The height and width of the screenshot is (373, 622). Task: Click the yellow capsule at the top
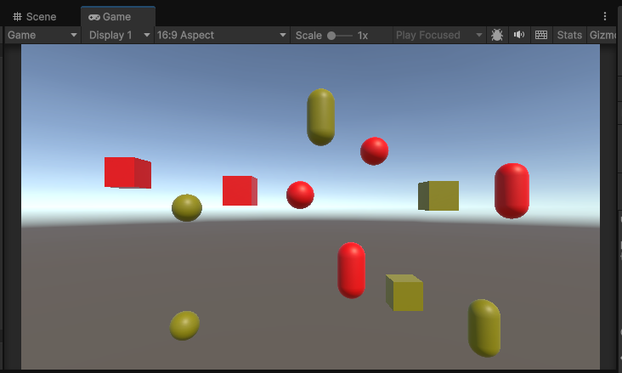point(320,116)
